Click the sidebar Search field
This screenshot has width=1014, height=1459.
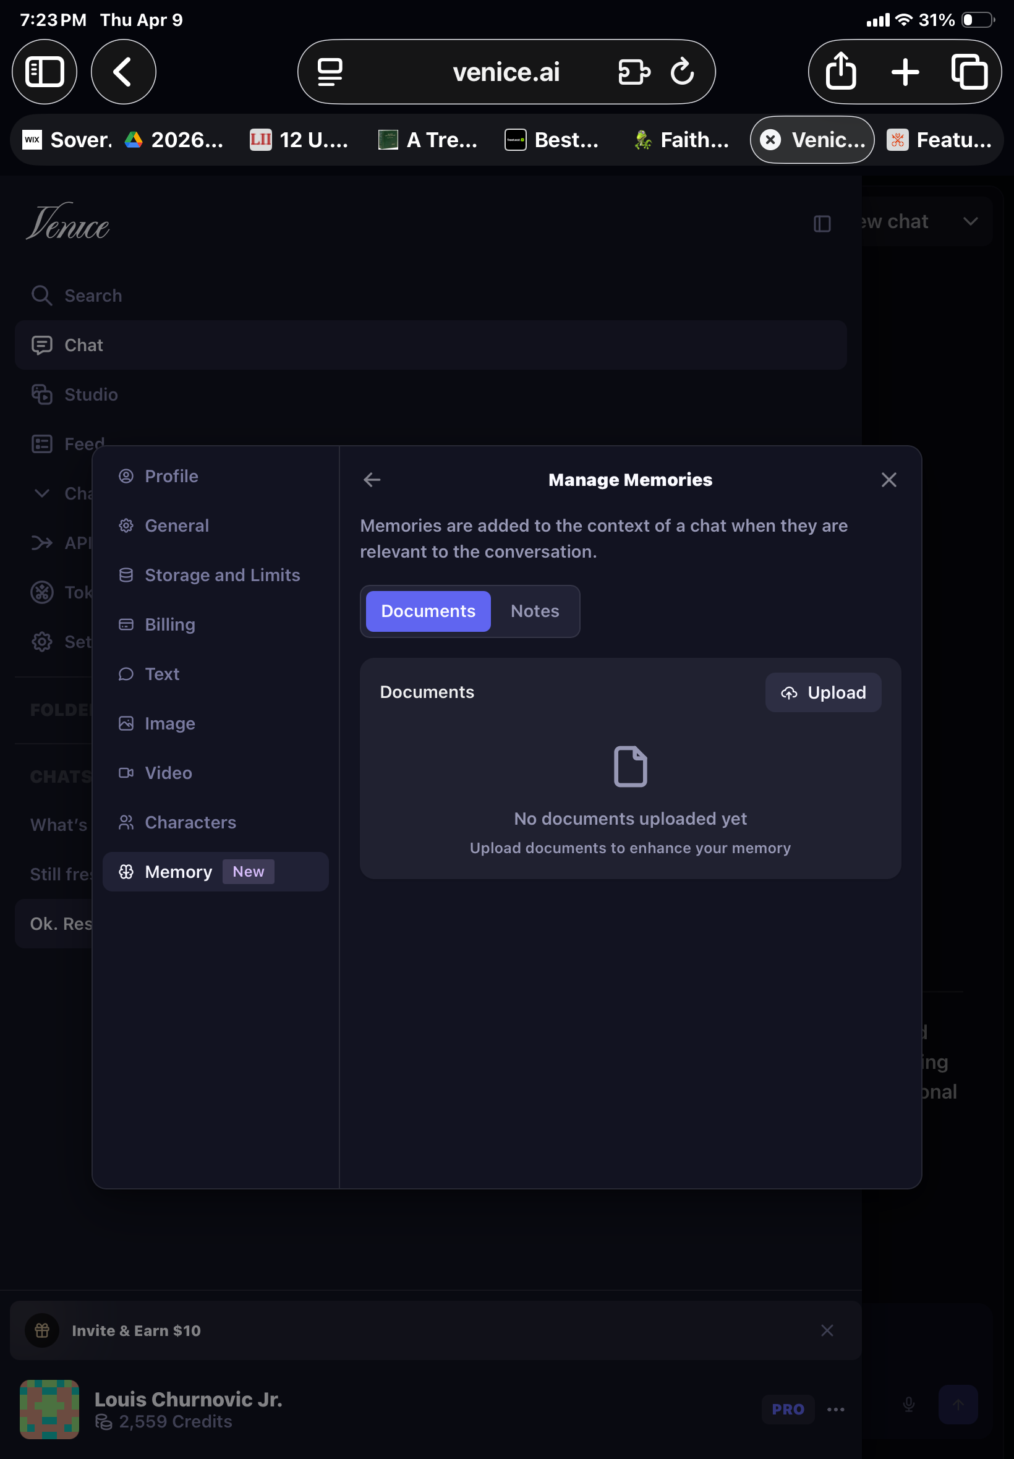coord(431,296)
